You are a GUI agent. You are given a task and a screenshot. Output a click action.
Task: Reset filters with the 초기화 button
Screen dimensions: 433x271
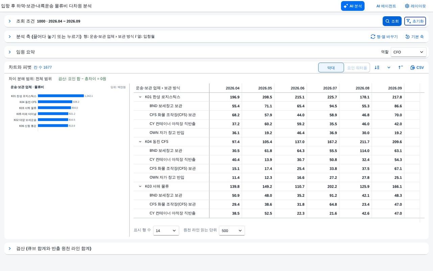tap(415, 21)
